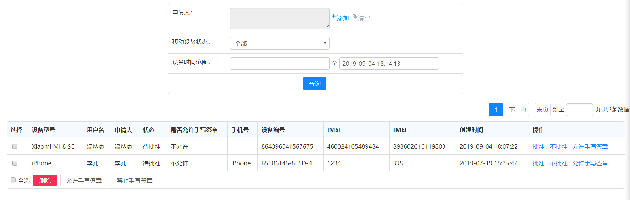
Task: Click 允许手写签章 link for the iPhone row
Action: pos(590,163)
